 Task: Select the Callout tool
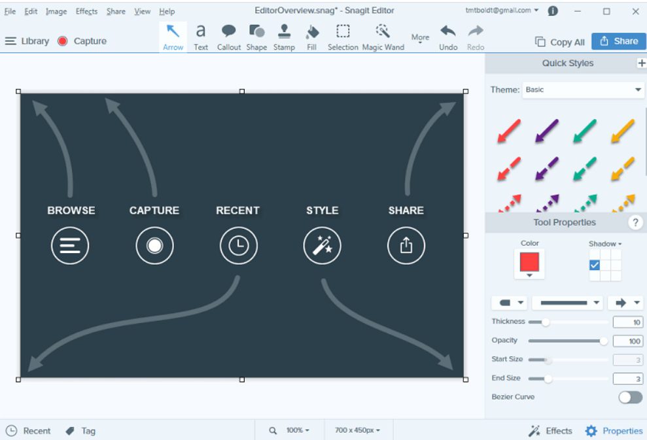[229, 37]
